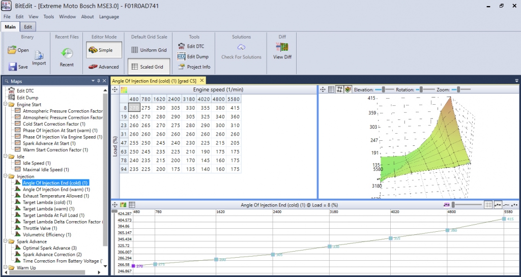Image resolution: width=521 pixels, height=277 pixels.
Task: Collapse the Warm Up folder
Action: point(5,267)
